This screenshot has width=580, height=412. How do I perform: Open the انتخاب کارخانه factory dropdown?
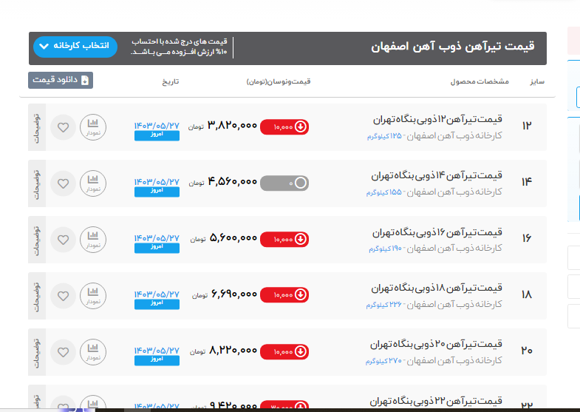(x=75, y=46)
